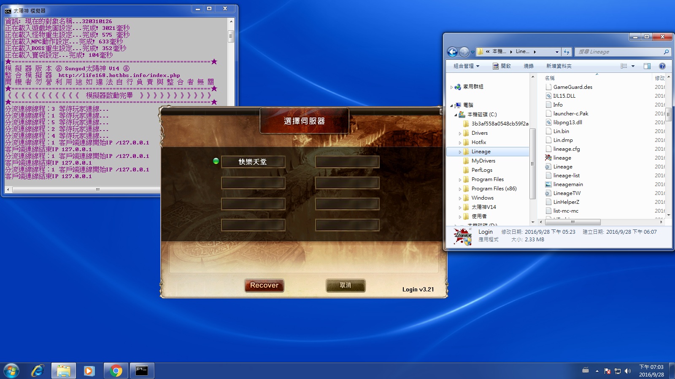This screenshot has width=675, height=379.
Task: Click 新增資料夾 in the Explorer toolbar
Action: [559, 66]
